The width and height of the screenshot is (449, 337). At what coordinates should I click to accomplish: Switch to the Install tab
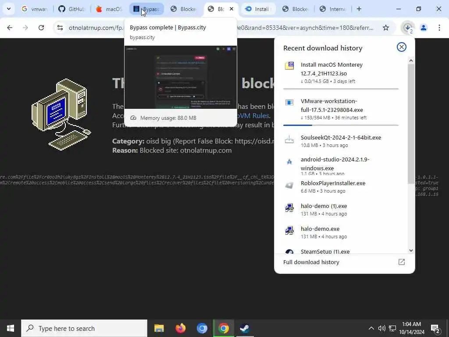(258, 9)
